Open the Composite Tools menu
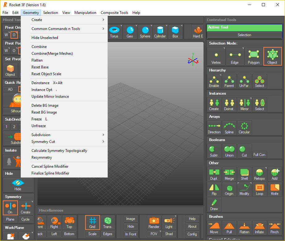285x241 pixels. click(114, 13)
